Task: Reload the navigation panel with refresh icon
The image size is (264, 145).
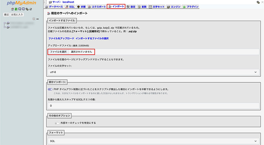Action: click(30, 9)
